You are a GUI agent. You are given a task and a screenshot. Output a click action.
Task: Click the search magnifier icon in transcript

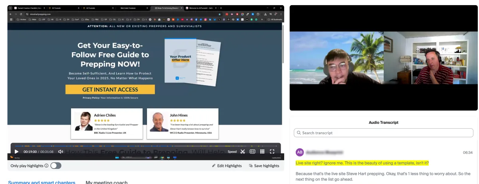(x=298, y=133)
